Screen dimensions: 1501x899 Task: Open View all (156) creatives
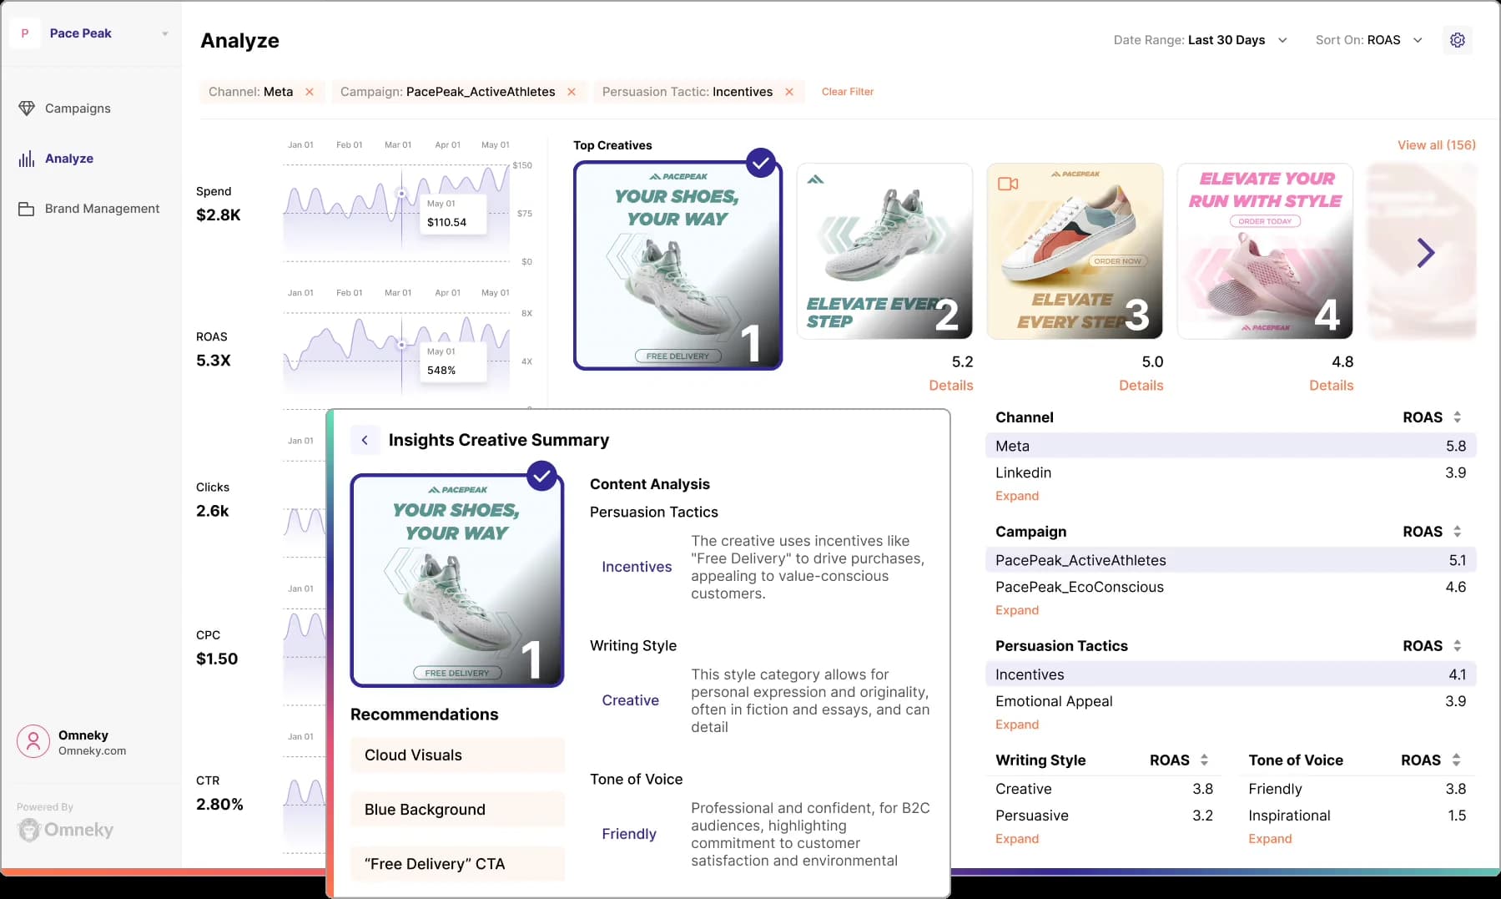(1435, 144)
